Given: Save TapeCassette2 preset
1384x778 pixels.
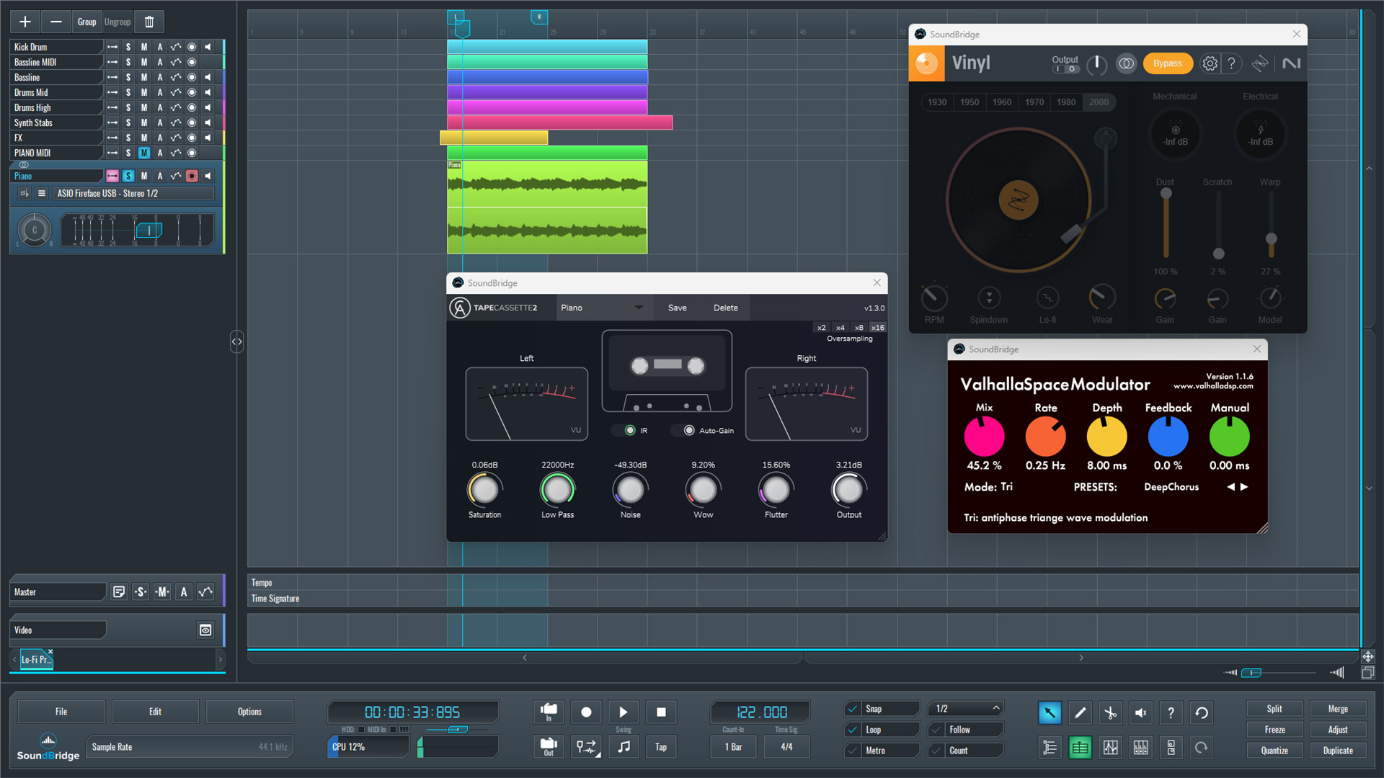Looking at the screenshot, I should 677,308.
